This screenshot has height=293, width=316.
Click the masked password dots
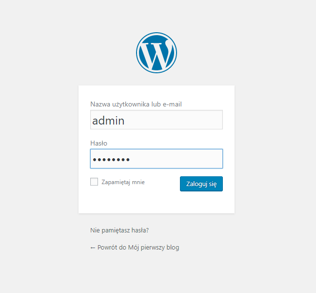[111, 160]
